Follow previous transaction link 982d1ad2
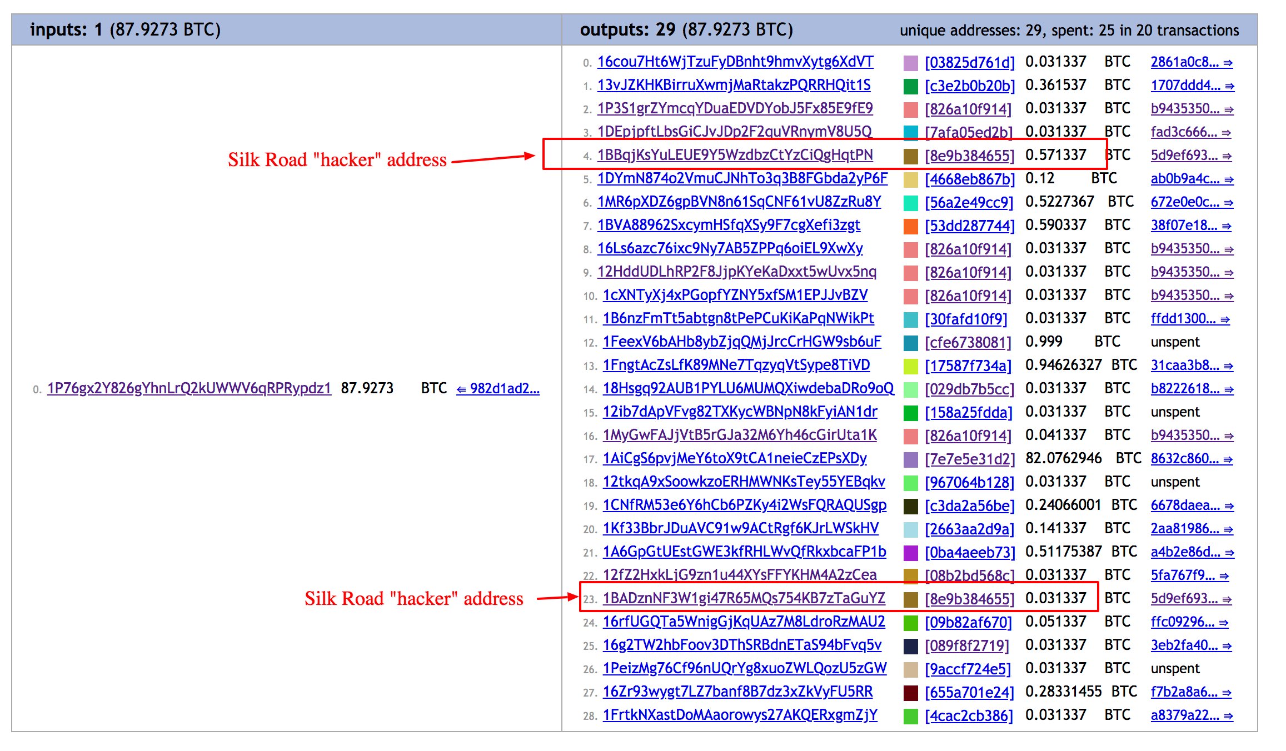The height and width of the screenshot is (751, 1286). (497, 388)
